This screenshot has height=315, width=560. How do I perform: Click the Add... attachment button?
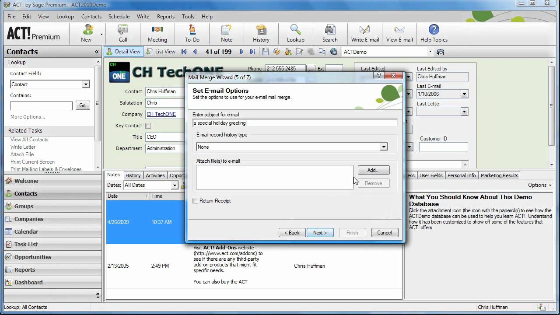click(x=373, y=170)
